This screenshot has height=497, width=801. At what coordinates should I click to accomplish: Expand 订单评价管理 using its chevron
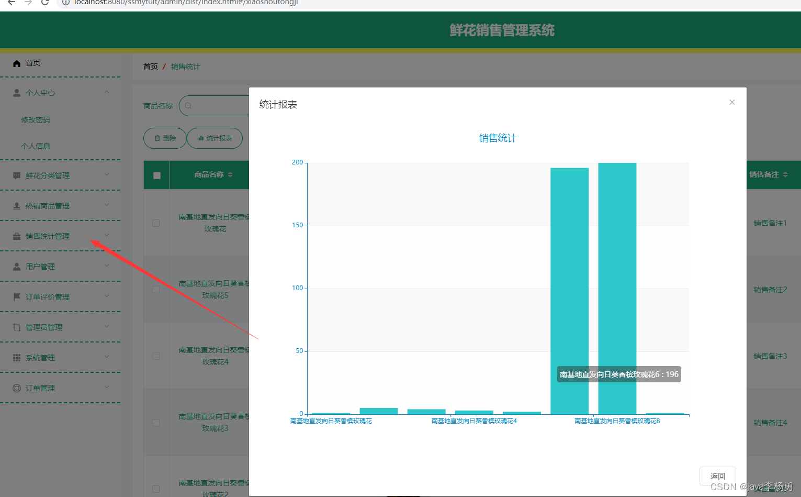pos(107,296)
